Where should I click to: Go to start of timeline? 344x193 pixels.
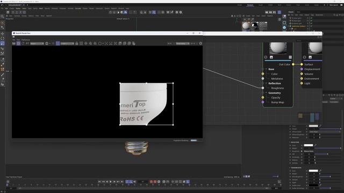coord(99,182)
